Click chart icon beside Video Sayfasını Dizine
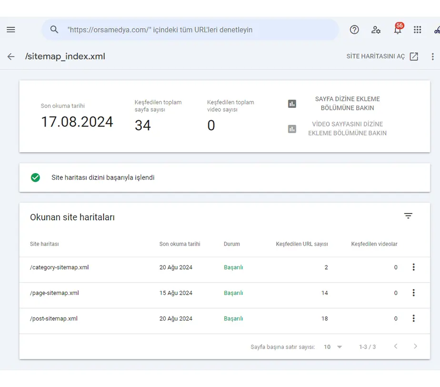The width and height of the screenshot is (440, 387). (x=292, y=129)
